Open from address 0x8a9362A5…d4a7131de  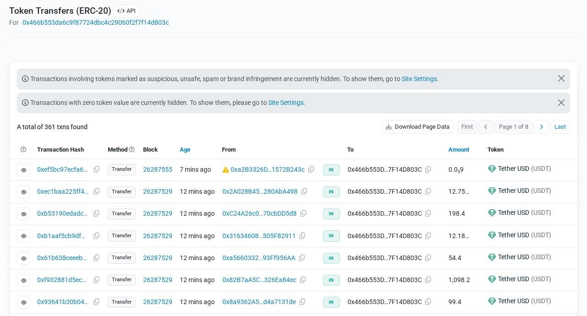coord(259,302)
